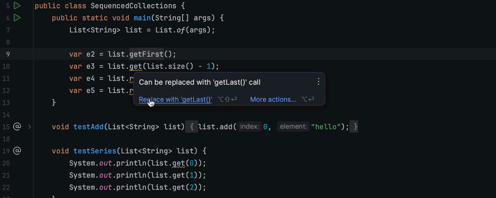Open the three-dot options in inspection popup
This screenshot has height=198, width=496.
coord(318,82)
